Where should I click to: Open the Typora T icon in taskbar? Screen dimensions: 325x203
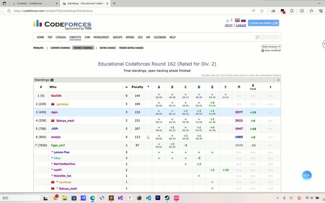(130, 198)
